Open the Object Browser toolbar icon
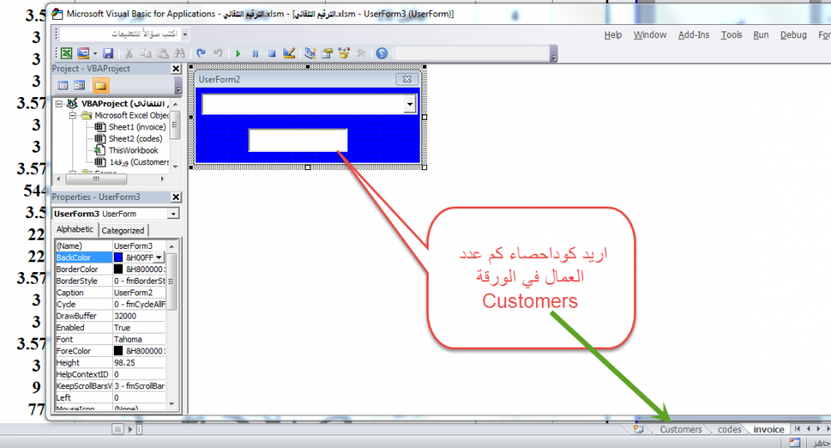Image resolution: width=831 pixels, height=448 pixels. tap(344, 53)
